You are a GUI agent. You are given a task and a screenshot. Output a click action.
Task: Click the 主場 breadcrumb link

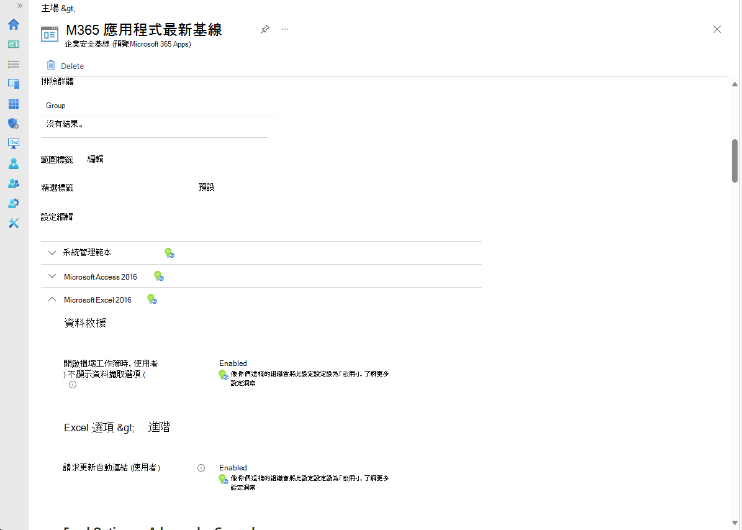(50, 8)
